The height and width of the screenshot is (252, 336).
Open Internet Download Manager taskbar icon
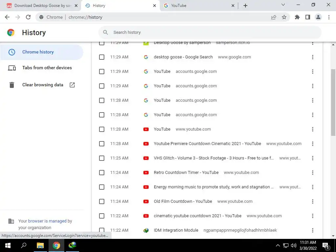[73, 245]
